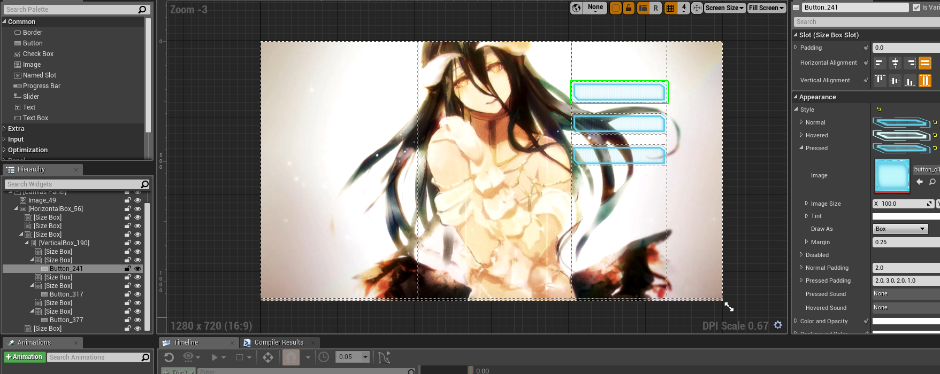Pick Progress Bar from the palette
This screenshot has height=374, width=940.
coord(42,86)
